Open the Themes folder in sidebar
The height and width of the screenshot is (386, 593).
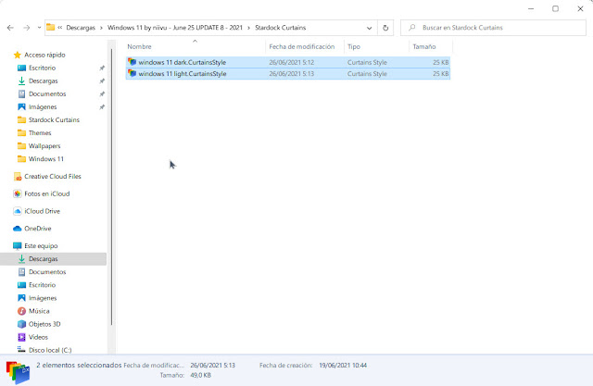(x=40, y=133)
